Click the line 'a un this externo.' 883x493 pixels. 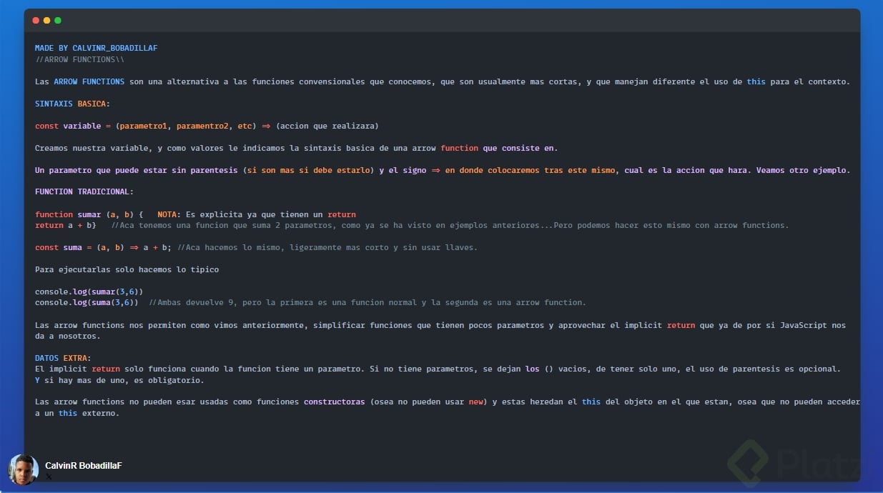coord(77,414)
